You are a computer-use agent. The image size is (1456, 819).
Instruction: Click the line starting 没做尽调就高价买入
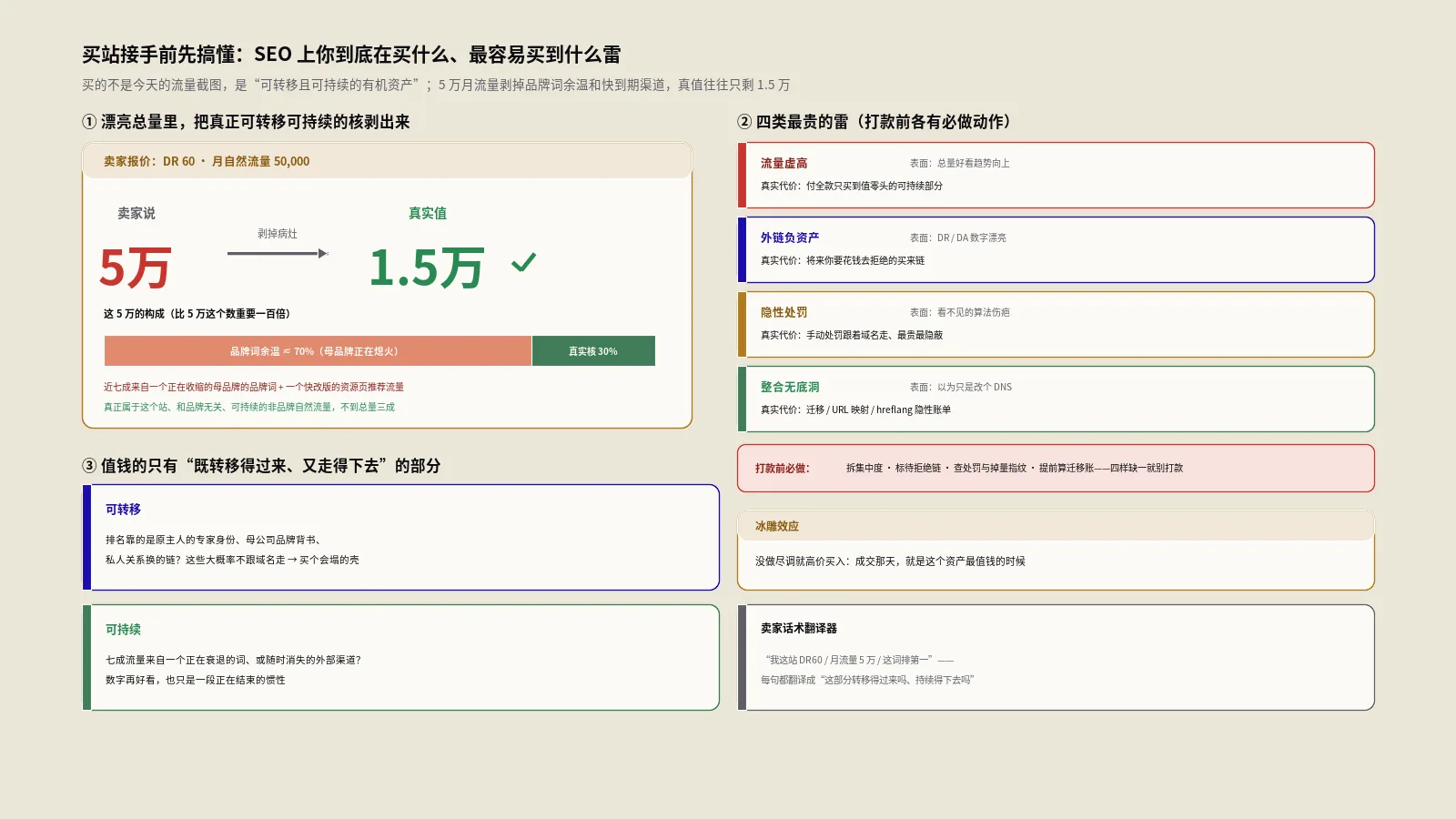point(890,561)
